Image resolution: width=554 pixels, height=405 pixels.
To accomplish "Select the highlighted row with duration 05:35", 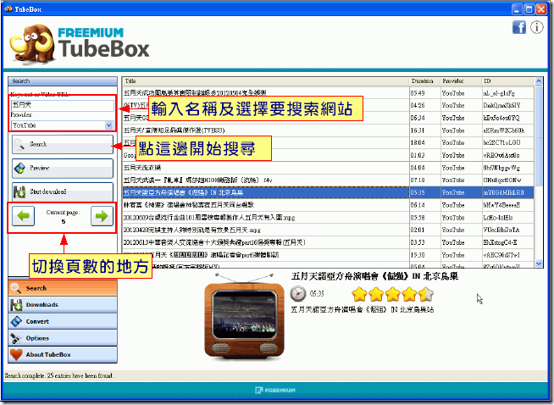I will (329, 192).
